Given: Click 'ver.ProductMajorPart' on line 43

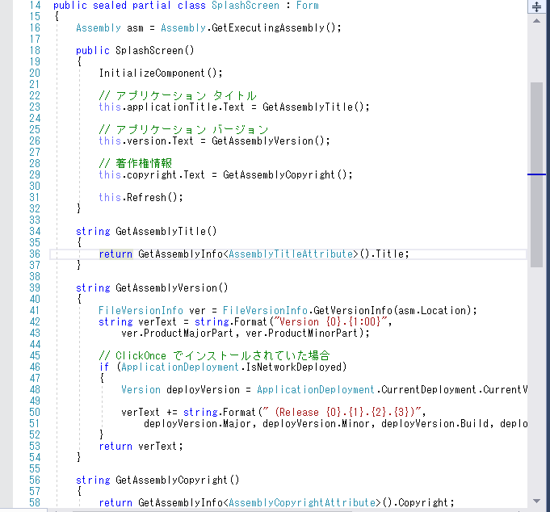Looking at the screenshot, I should tap(178, 334).
